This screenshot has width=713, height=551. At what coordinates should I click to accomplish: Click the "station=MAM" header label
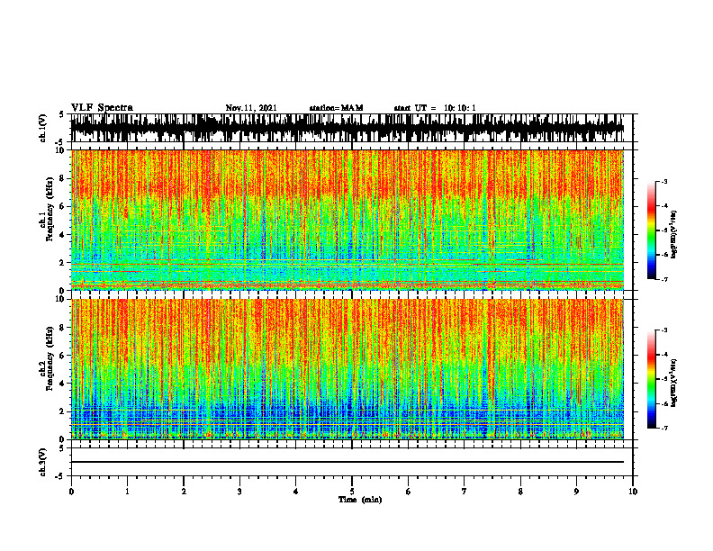337,108
